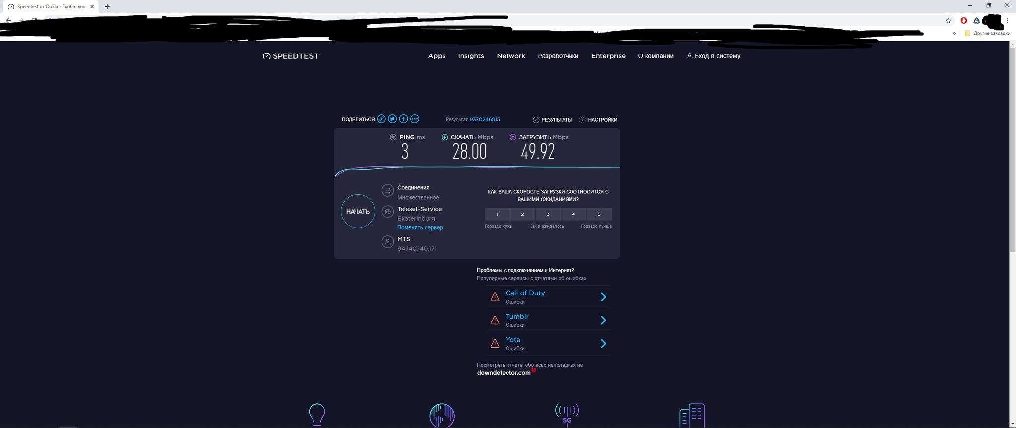
Task: Go back with the browser back arrow
Action: click(x=8, y=21)
